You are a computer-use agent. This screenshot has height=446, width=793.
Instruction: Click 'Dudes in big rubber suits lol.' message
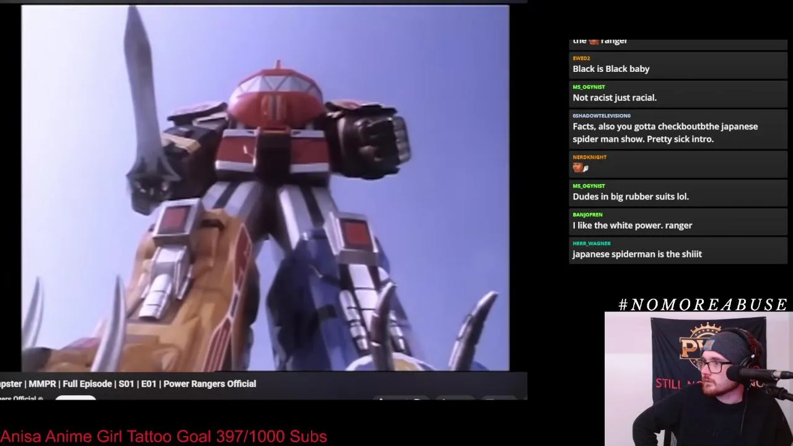631,196
